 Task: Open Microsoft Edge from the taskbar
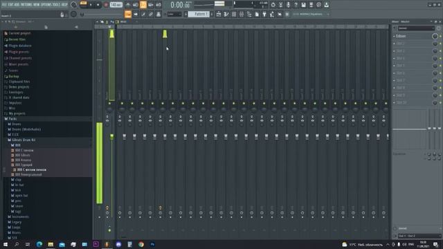(x=39, y=244)
